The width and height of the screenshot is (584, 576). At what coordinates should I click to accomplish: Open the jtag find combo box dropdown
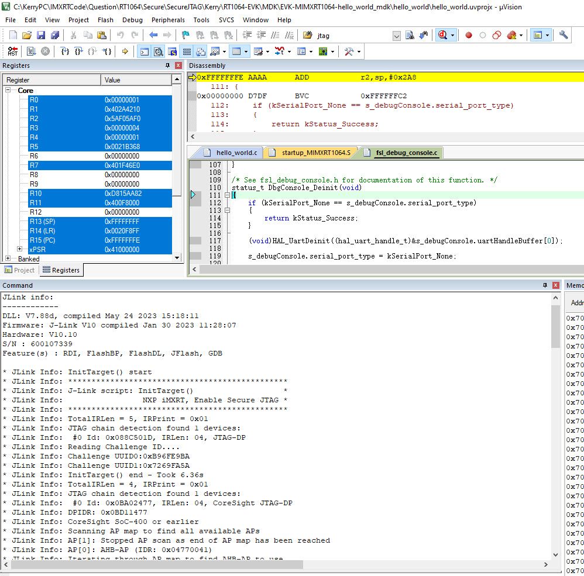(396, 36)
